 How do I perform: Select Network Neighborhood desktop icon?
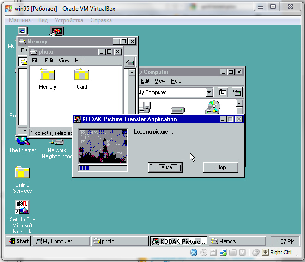57,149
